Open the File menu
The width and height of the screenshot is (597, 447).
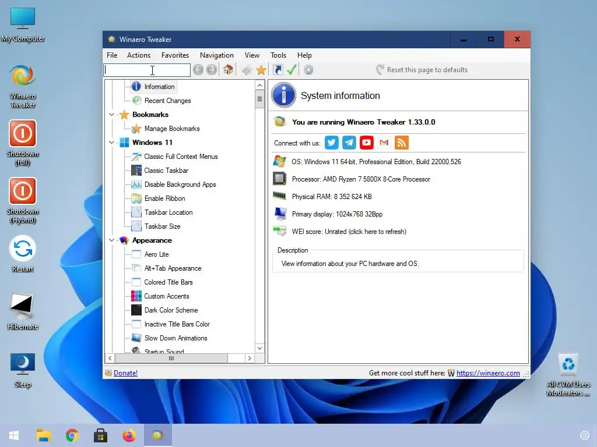tap(112, 55)
